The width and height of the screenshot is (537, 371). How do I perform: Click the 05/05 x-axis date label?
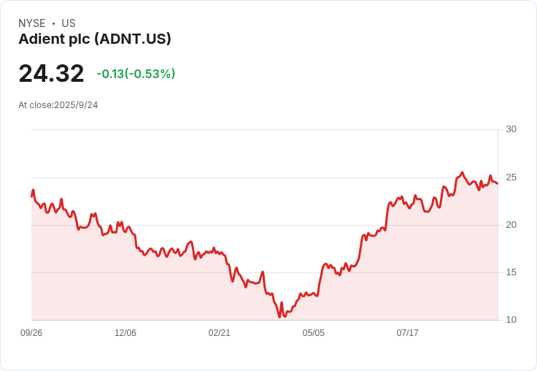[313, 333]
